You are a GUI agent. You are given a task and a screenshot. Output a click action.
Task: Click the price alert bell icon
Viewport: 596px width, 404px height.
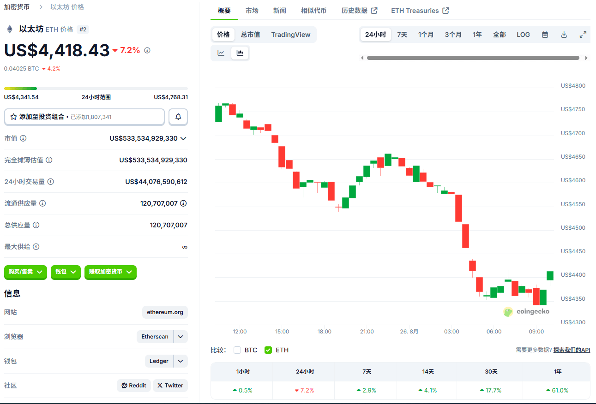pos(178,117)
